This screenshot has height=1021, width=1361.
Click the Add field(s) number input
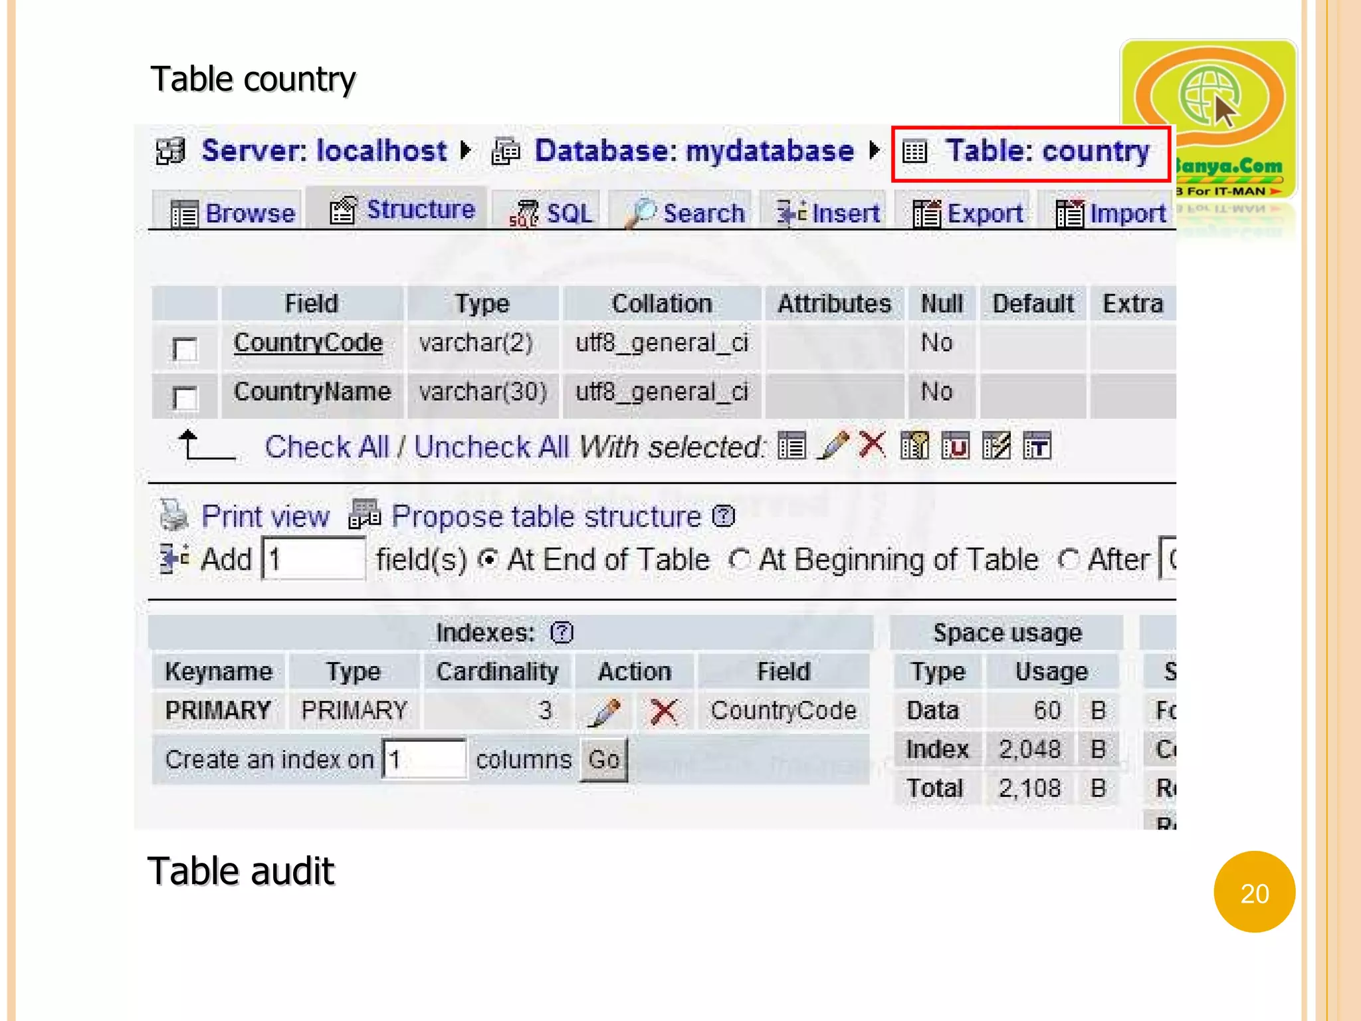click(x=313, y=559)
